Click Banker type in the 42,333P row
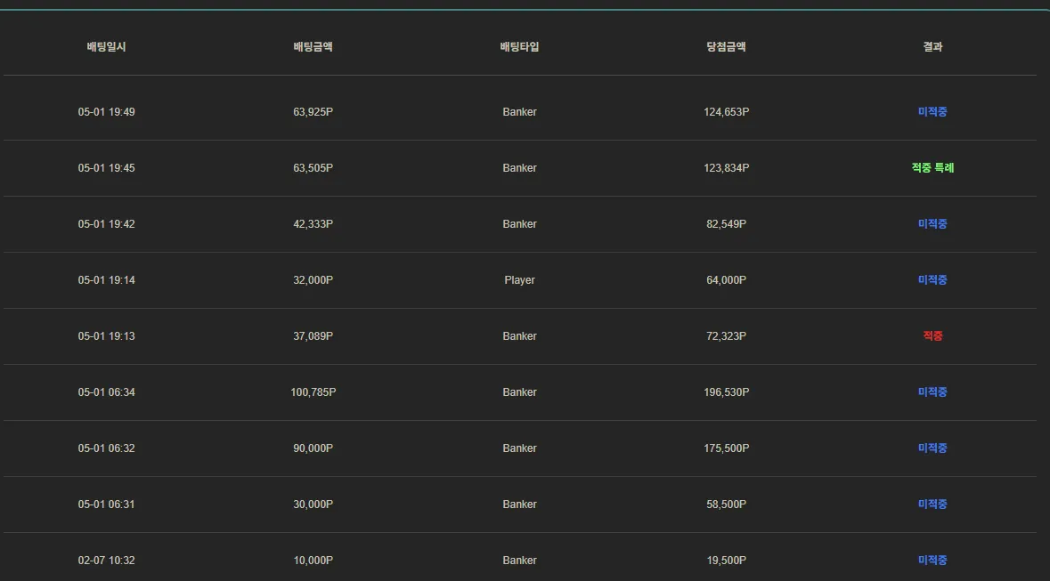The height and width of the screenshot is (581, 1050). (519, 223)
